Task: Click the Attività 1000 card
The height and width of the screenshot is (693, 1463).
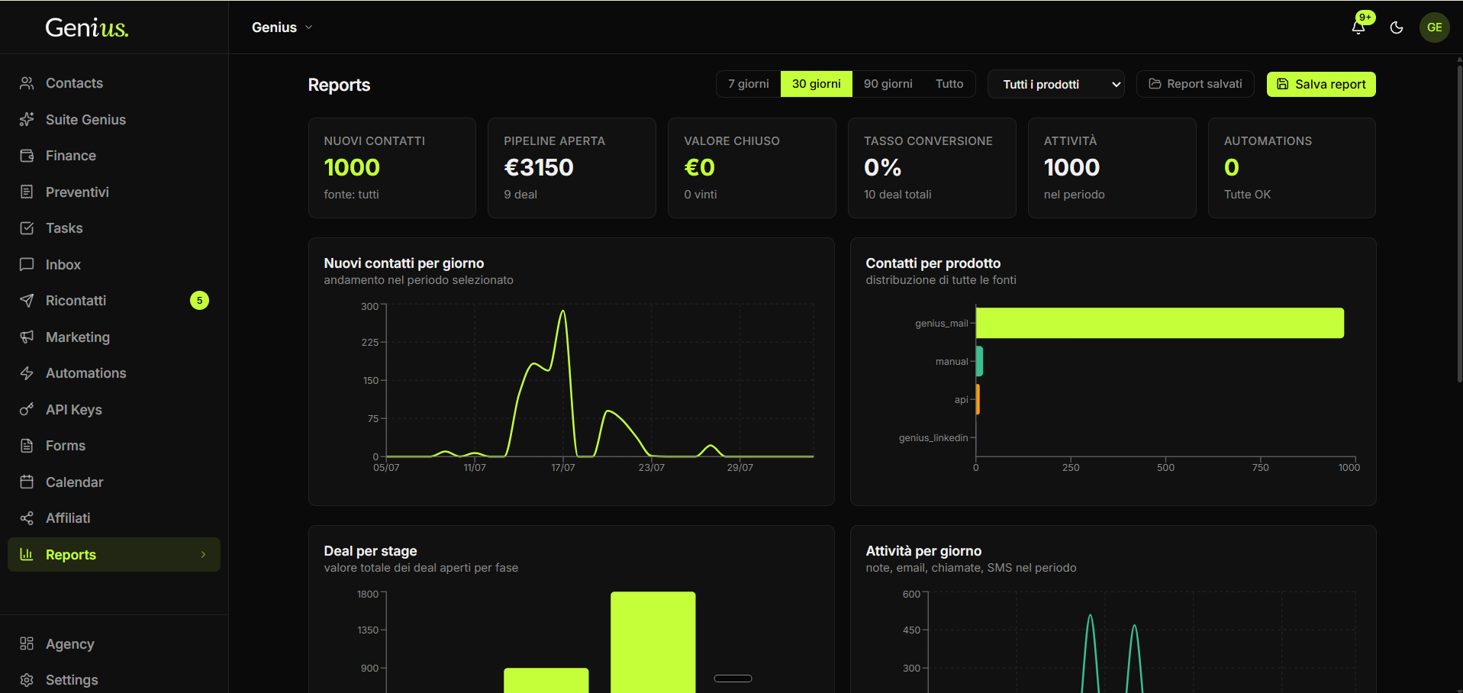Action: coord(1112,168)
